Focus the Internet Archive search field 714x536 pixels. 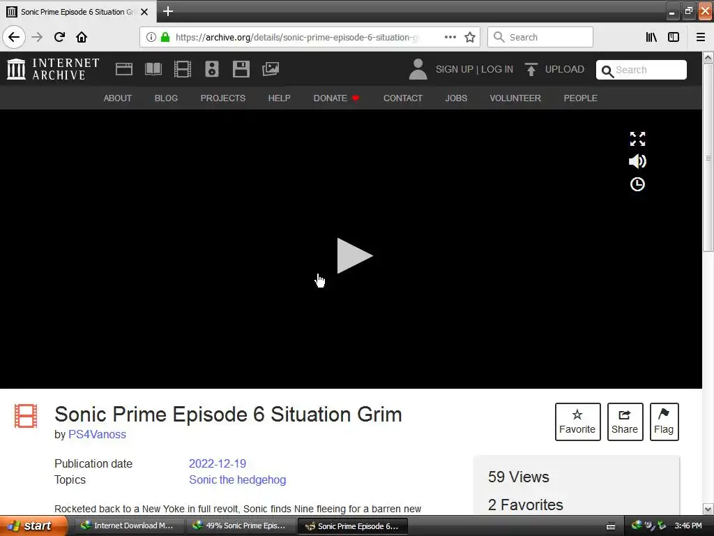pyautogui.click(x=641, y=70)
